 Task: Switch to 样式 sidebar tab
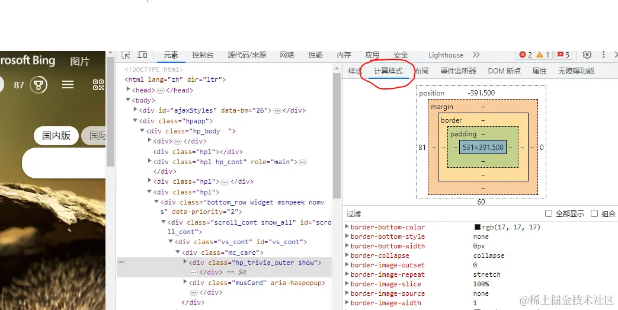click(355, 71)
